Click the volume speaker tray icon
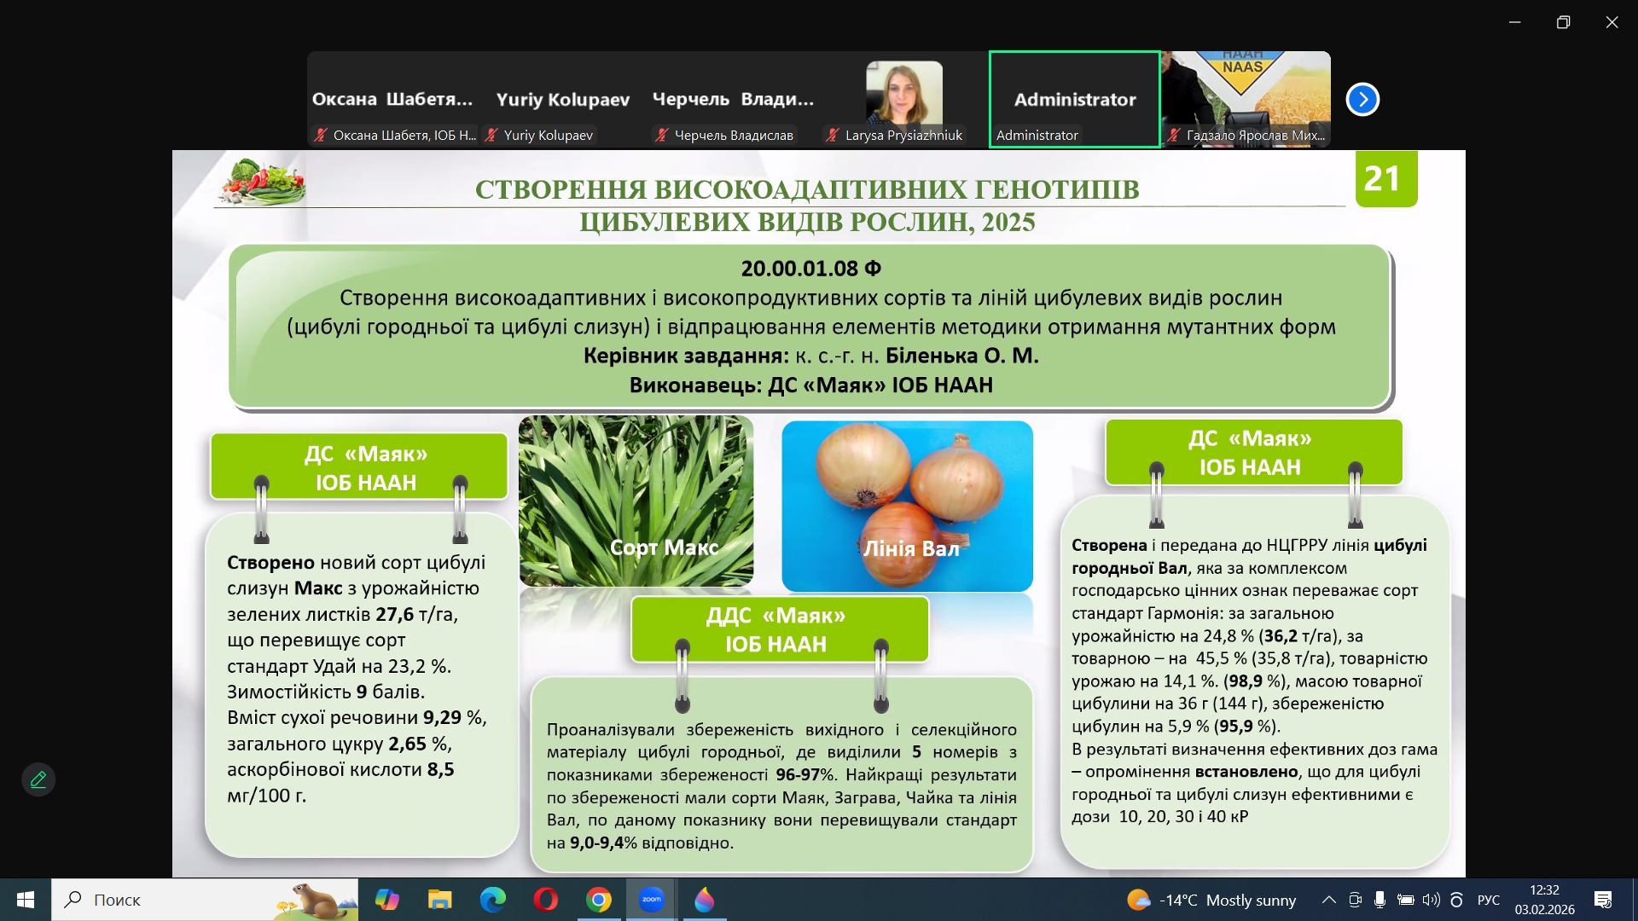Viewport: 1638px width, 921px height. pyautogui.click(x=1431, y=900)
